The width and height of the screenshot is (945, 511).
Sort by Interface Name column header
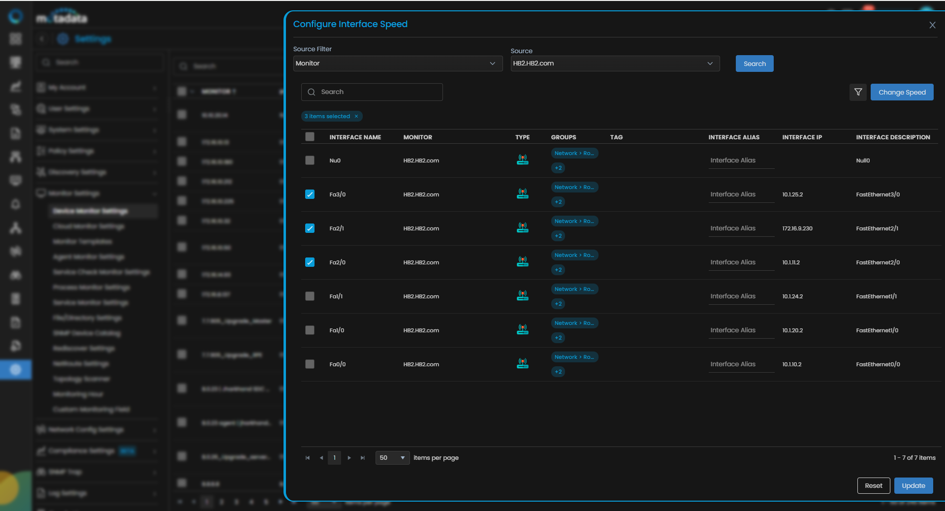coord(355,137)
